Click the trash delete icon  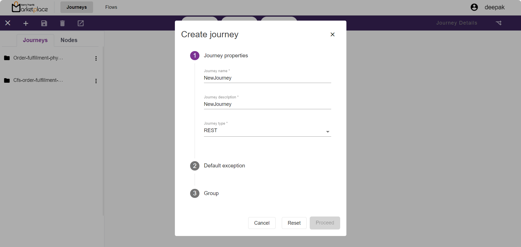tap(62, 23)
